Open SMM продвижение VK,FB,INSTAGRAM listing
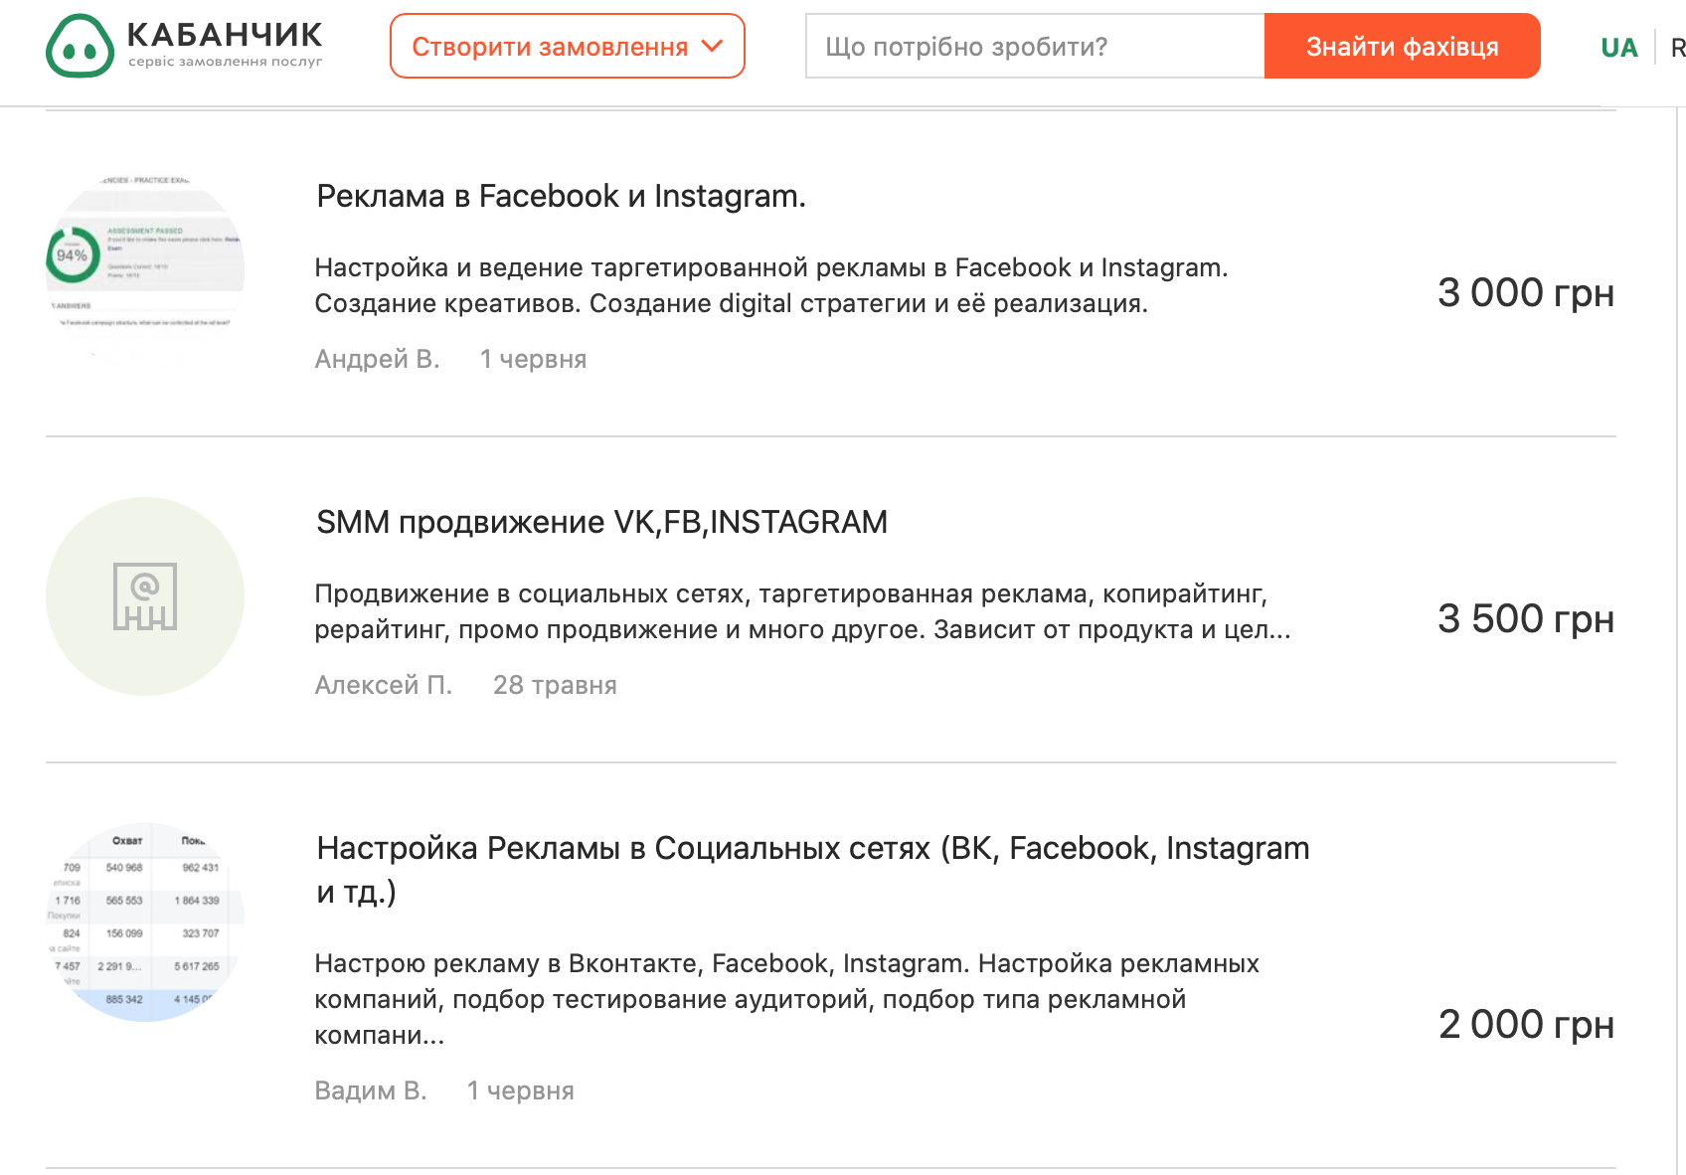The width and height of the screenshot is (1686, 1175). coord(601,523)
